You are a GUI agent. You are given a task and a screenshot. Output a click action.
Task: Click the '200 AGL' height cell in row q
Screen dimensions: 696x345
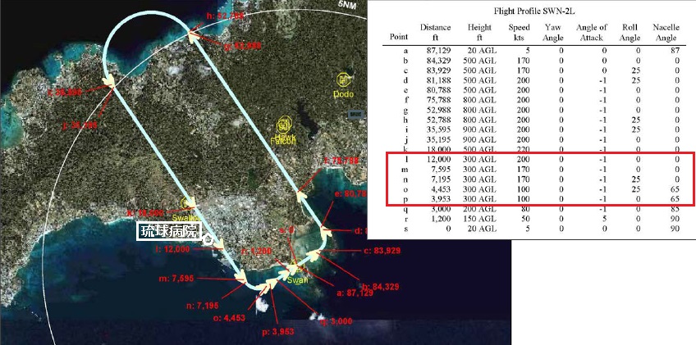click(x=482, y=209)
